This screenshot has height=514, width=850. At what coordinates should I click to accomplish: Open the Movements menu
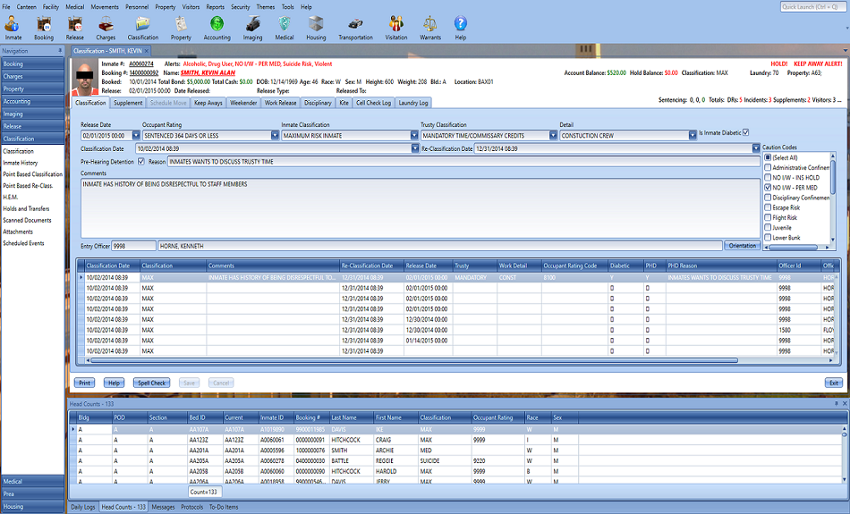(105, 6)
